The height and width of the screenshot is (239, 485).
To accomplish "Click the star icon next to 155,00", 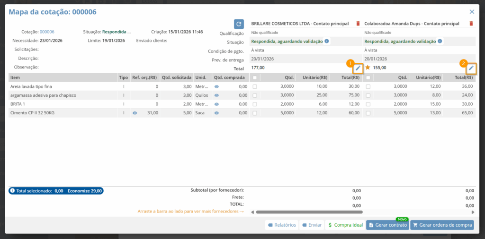I will pos(368,68).
